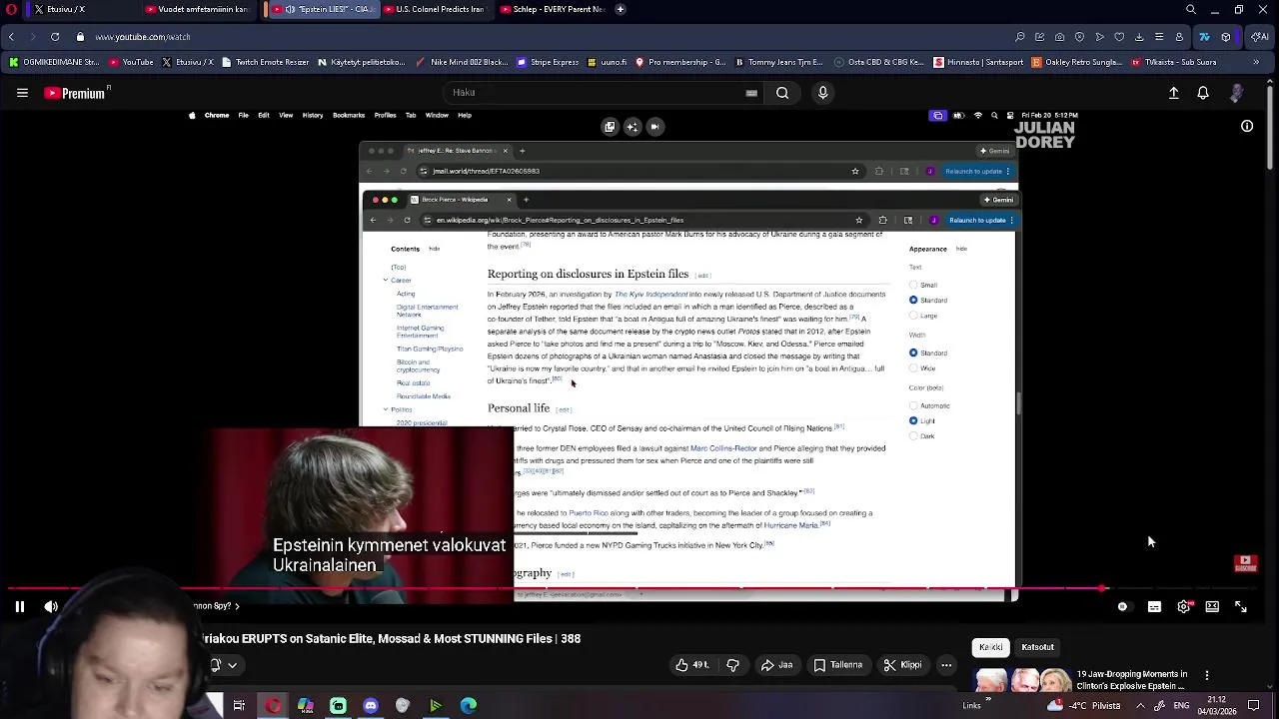This screenshot has width=1279, height=719.
Task: Open the YouTube hamburger guide menu
Action: [x=22, y=93]
